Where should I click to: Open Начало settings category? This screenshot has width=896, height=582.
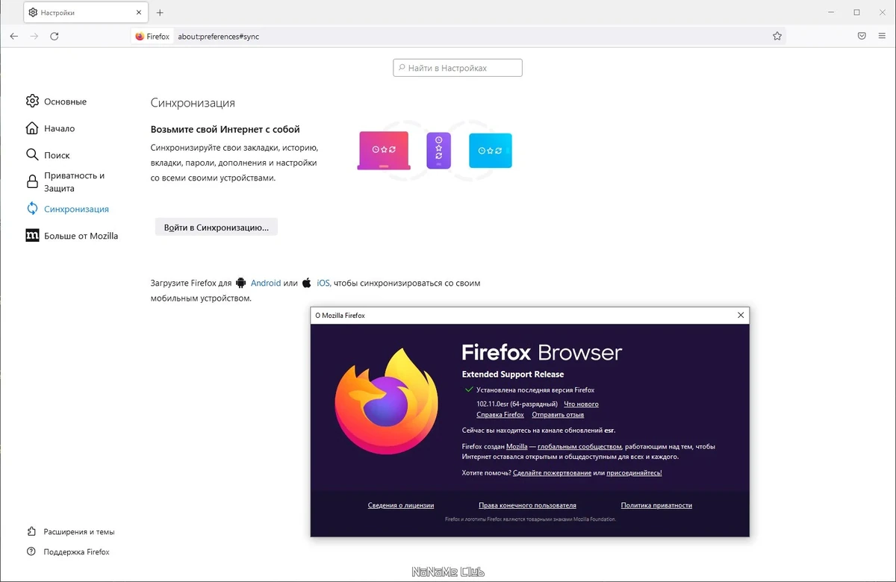(x=59, y=128)
